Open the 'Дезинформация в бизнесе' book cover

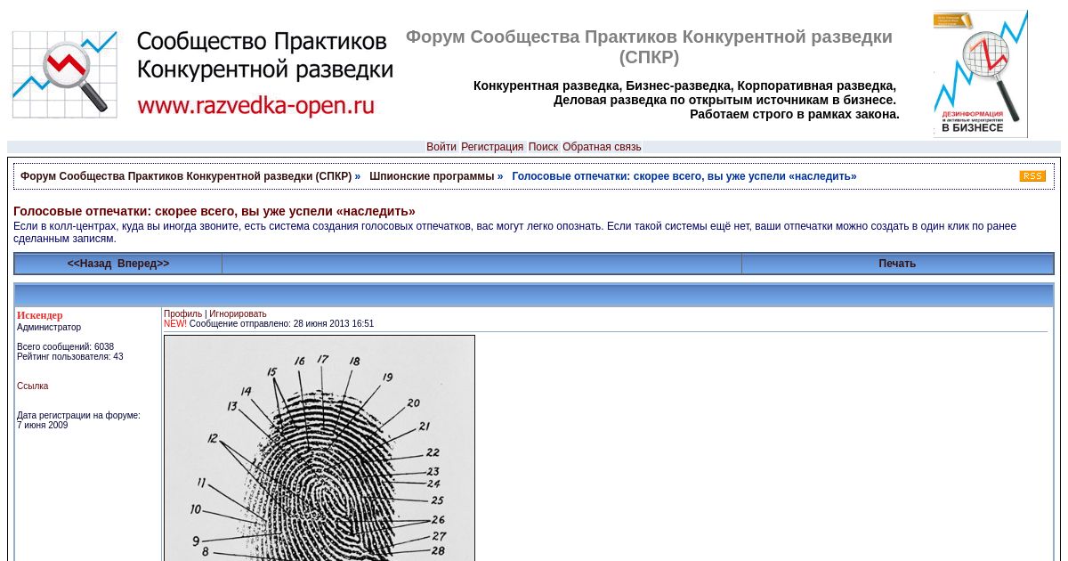coord(981,74)
